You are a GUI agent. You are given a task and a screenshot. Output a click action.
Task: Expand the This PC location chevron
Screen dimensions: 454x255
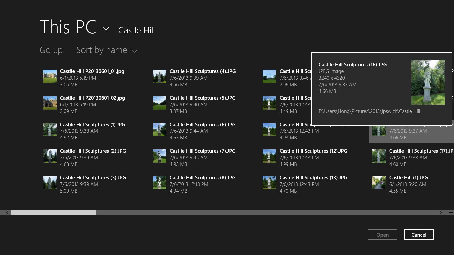pos(106,29)
